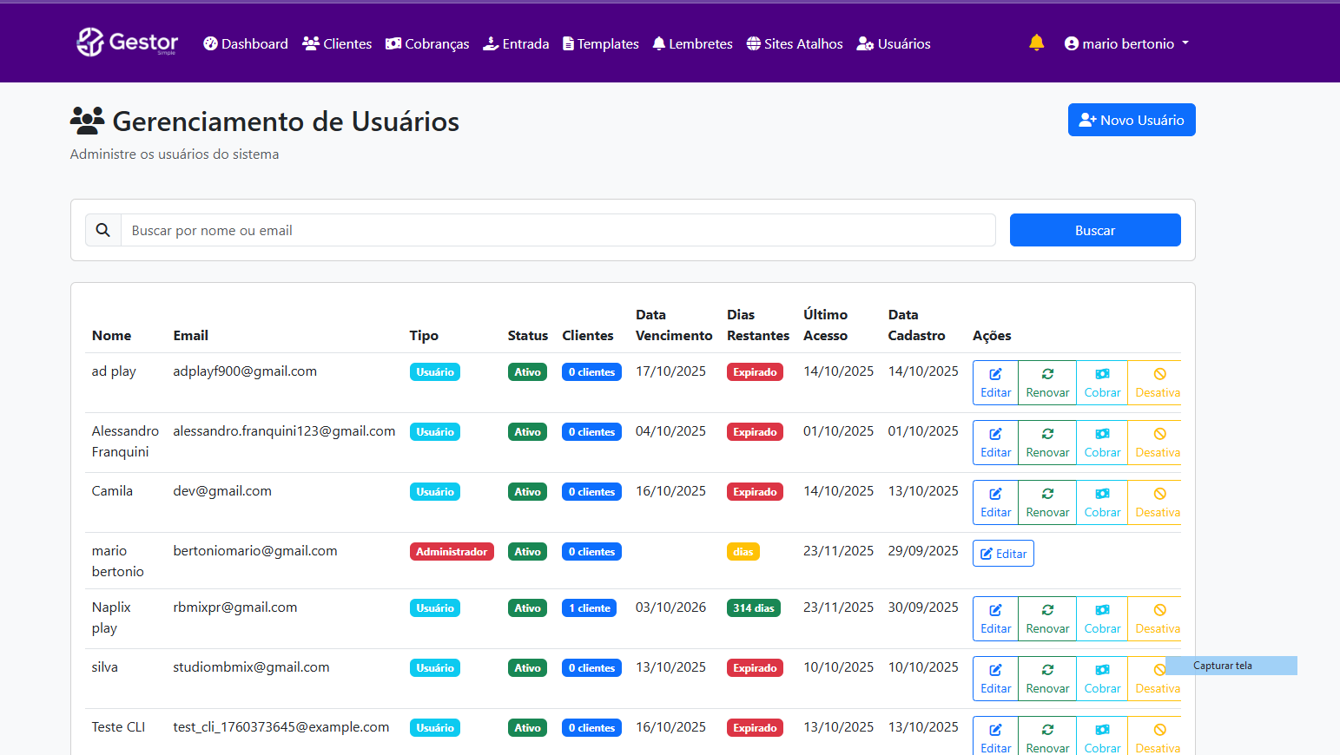Click Editar icon for Teste CLI
Image resolution: width=1340 pixels, height=755 pixels.
coord(995,730)
